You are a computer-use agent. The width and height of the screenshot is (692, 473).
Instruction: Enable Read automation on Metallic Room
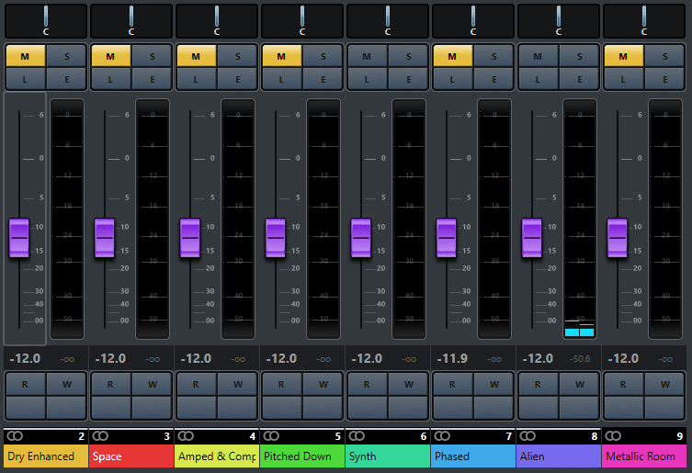(x=624, y=384)
